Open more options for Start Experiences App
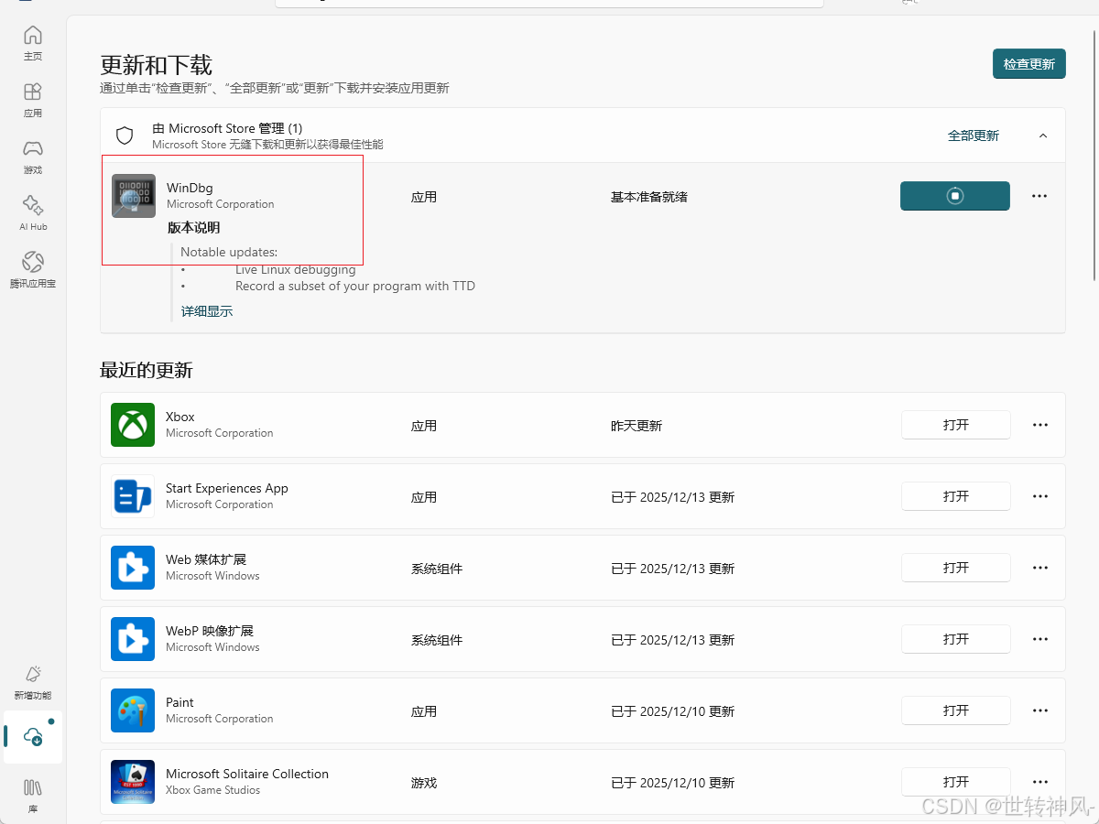Viewport: 1099px width, 824px height. tap(1040, 496)
